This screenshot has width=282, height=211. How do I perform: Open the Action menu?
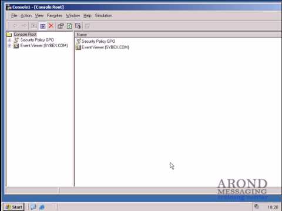pos(26,16)
